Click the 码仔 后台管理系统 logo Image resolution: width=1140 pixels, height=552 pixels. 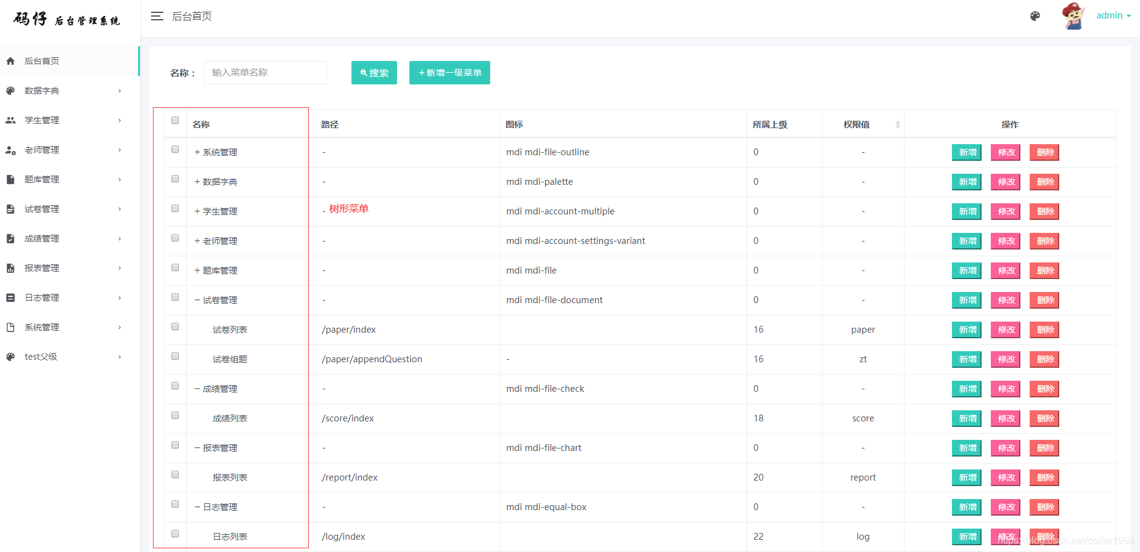(x=67, y=19)
